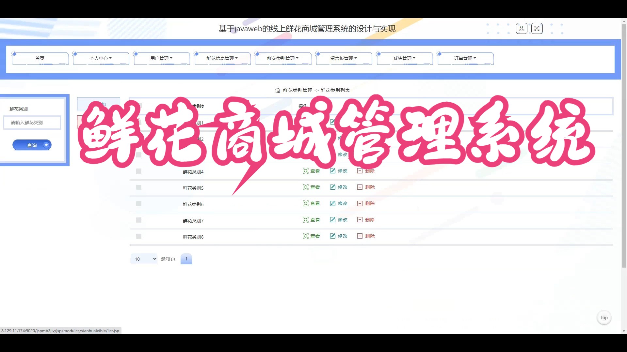Click the 查看 icon for 鲜花类别6

[306, 203]
